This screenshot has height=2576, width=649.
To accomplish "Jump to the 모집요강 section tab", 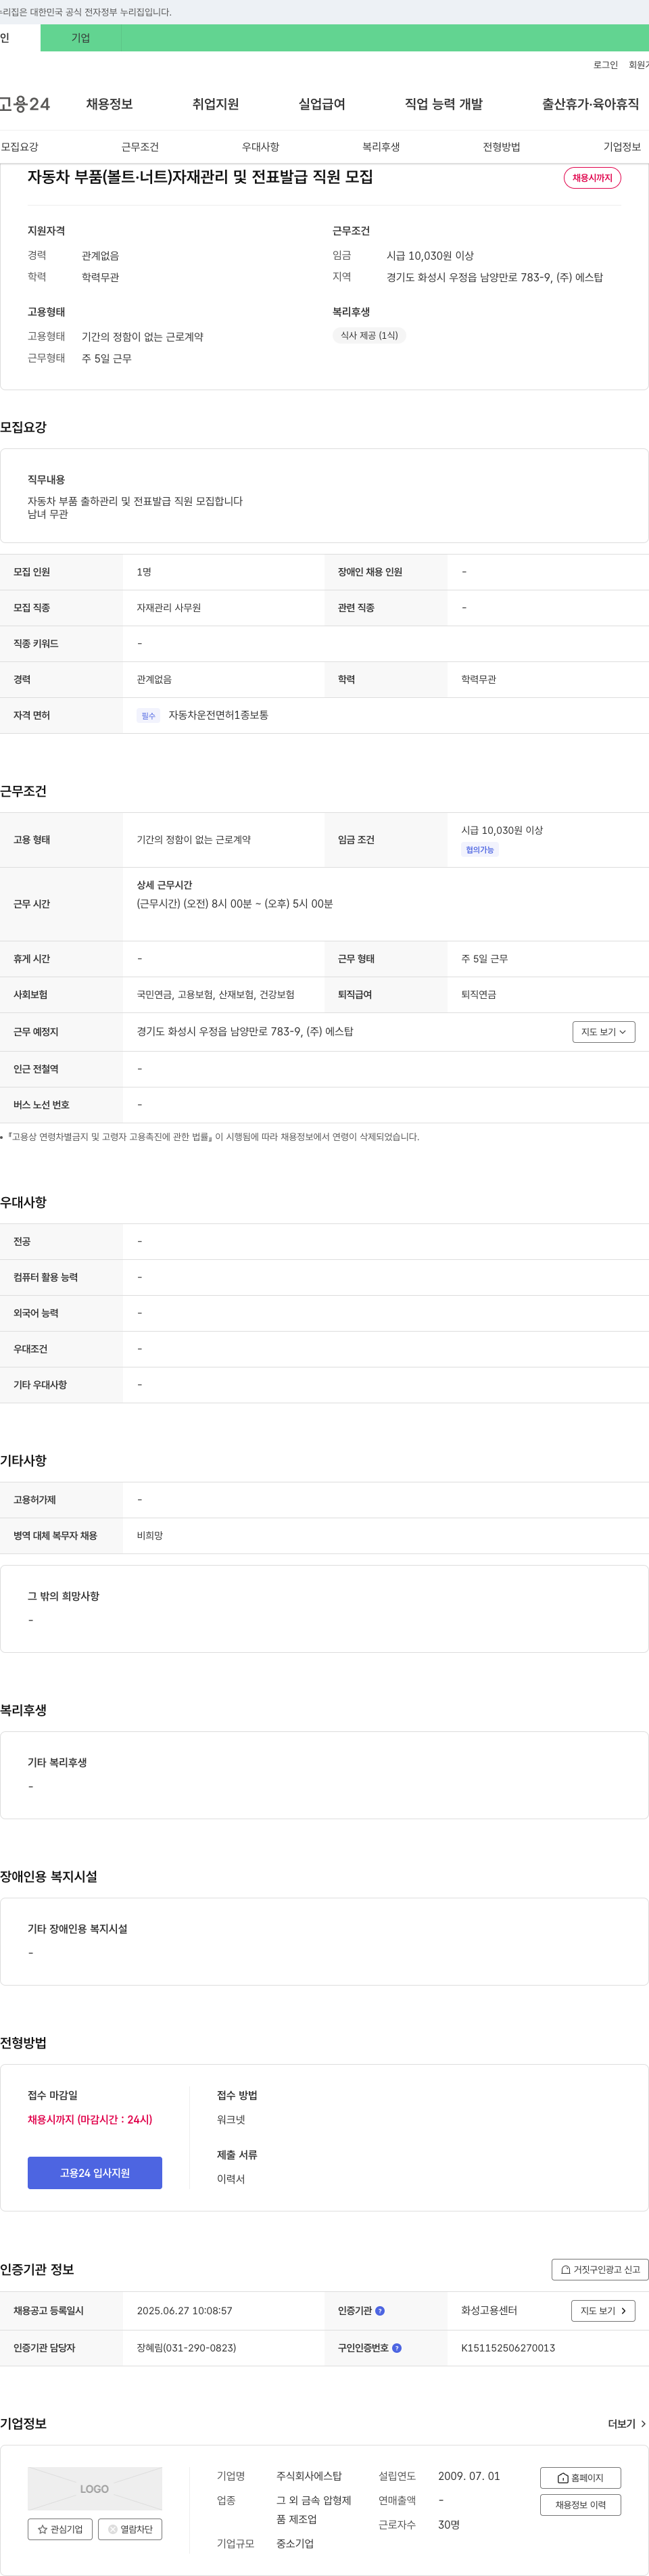I will point(20,147).
